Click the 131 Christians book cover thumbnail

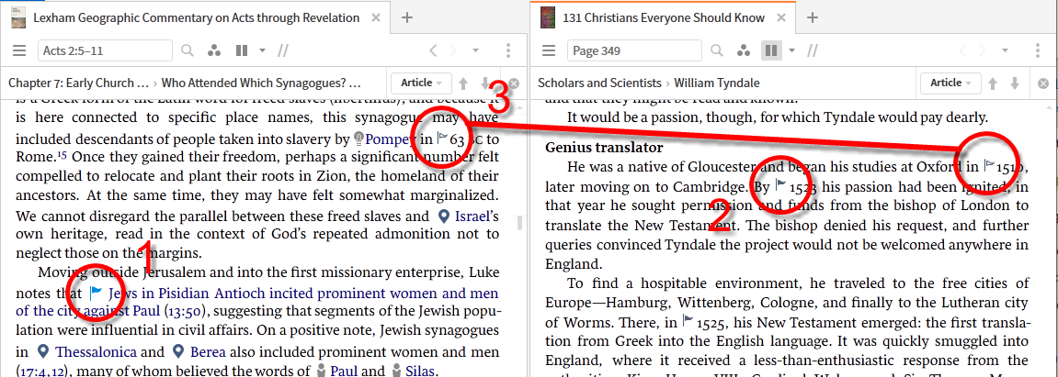point(549,17)
